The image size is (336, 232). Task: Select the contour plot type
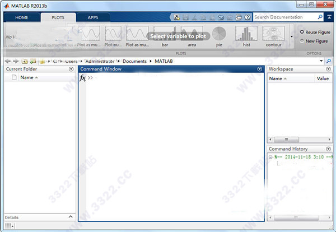click(x=274, y=36)
